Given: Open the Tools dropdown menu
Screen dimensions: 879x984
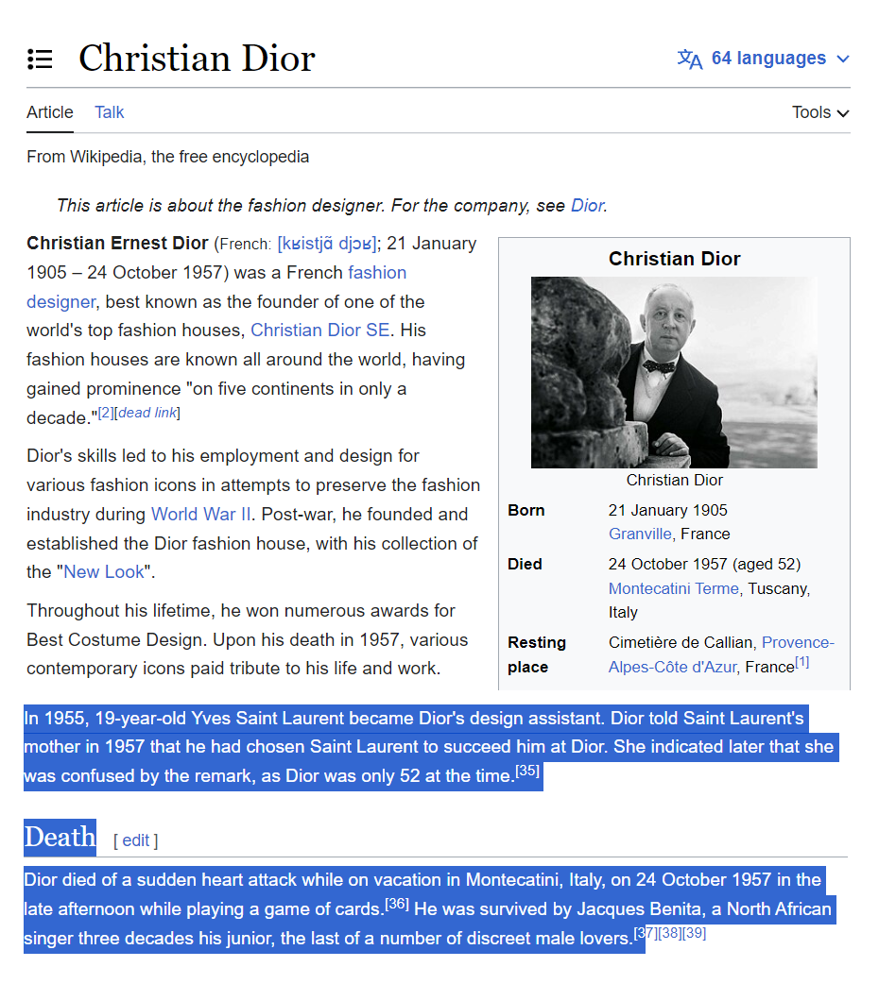Looking at the screenshot, I should coord(820,112).
